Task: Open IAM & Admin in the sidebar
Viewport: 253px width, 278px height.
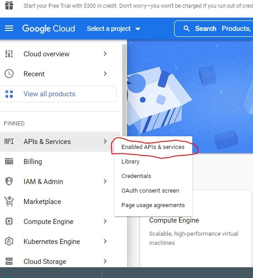Action: click(60, 182)
